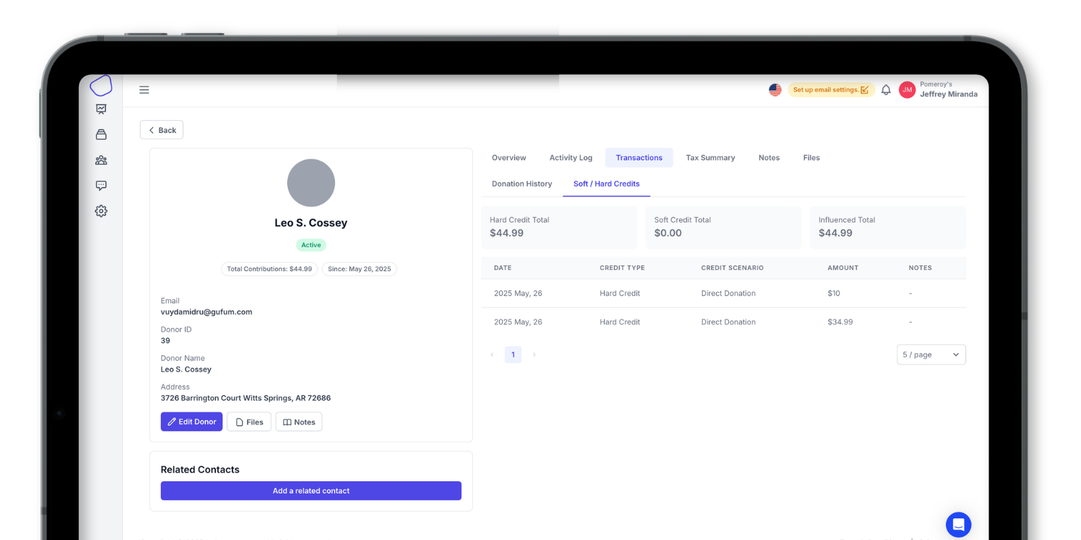The width and height of the screenshot is (1081, 540).
Task: Click the Hard Credit Total card
Action: pyautogui.click(x=559, y=227)
